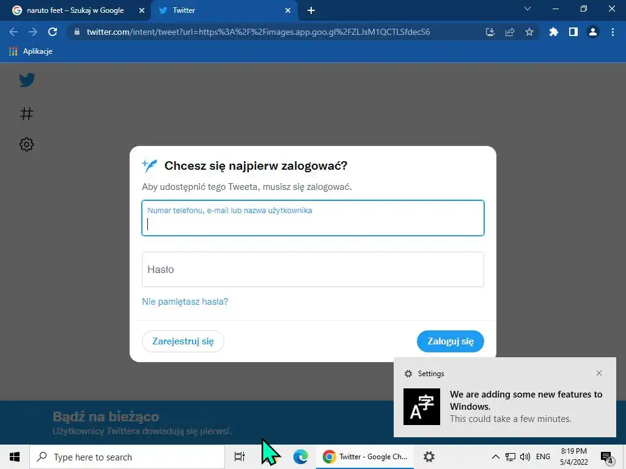Bookmark this page with the star
This screenshot has height=469, width=626.
tap(529, 32)
